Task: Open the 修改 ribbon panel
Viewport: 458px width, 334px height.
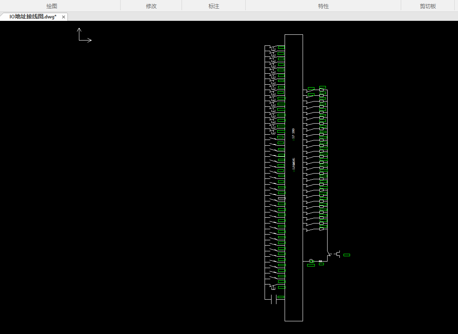Action: click(151, 6)
